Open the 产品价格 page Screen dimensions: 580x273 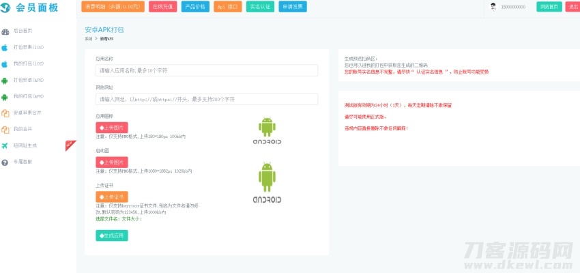point(196,7)
